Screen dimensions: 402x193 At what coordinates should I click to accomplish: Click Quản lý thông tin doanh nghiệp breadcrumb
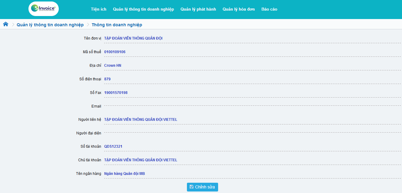[x=50, y=25]
